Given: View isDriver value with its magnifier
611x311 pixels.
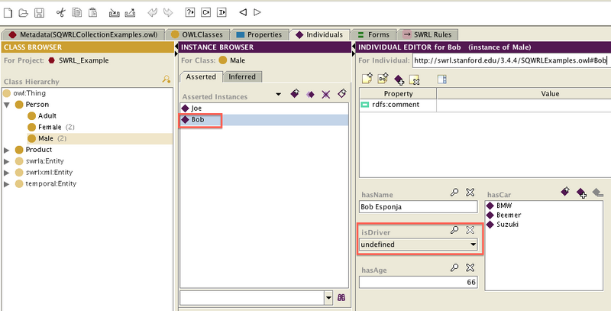Looking at the screenshot, I should tap(454, 230).
